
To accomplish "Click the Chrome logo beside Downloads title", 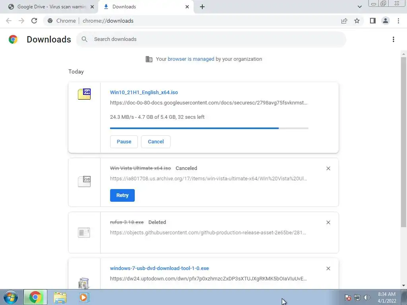I will 13,39.
